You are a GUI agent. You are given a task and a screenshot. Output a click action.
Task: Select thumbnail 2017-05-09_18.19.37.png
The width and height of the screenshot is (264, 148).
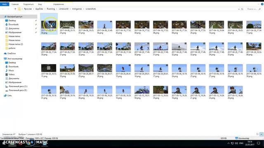(x=67, y=90)
